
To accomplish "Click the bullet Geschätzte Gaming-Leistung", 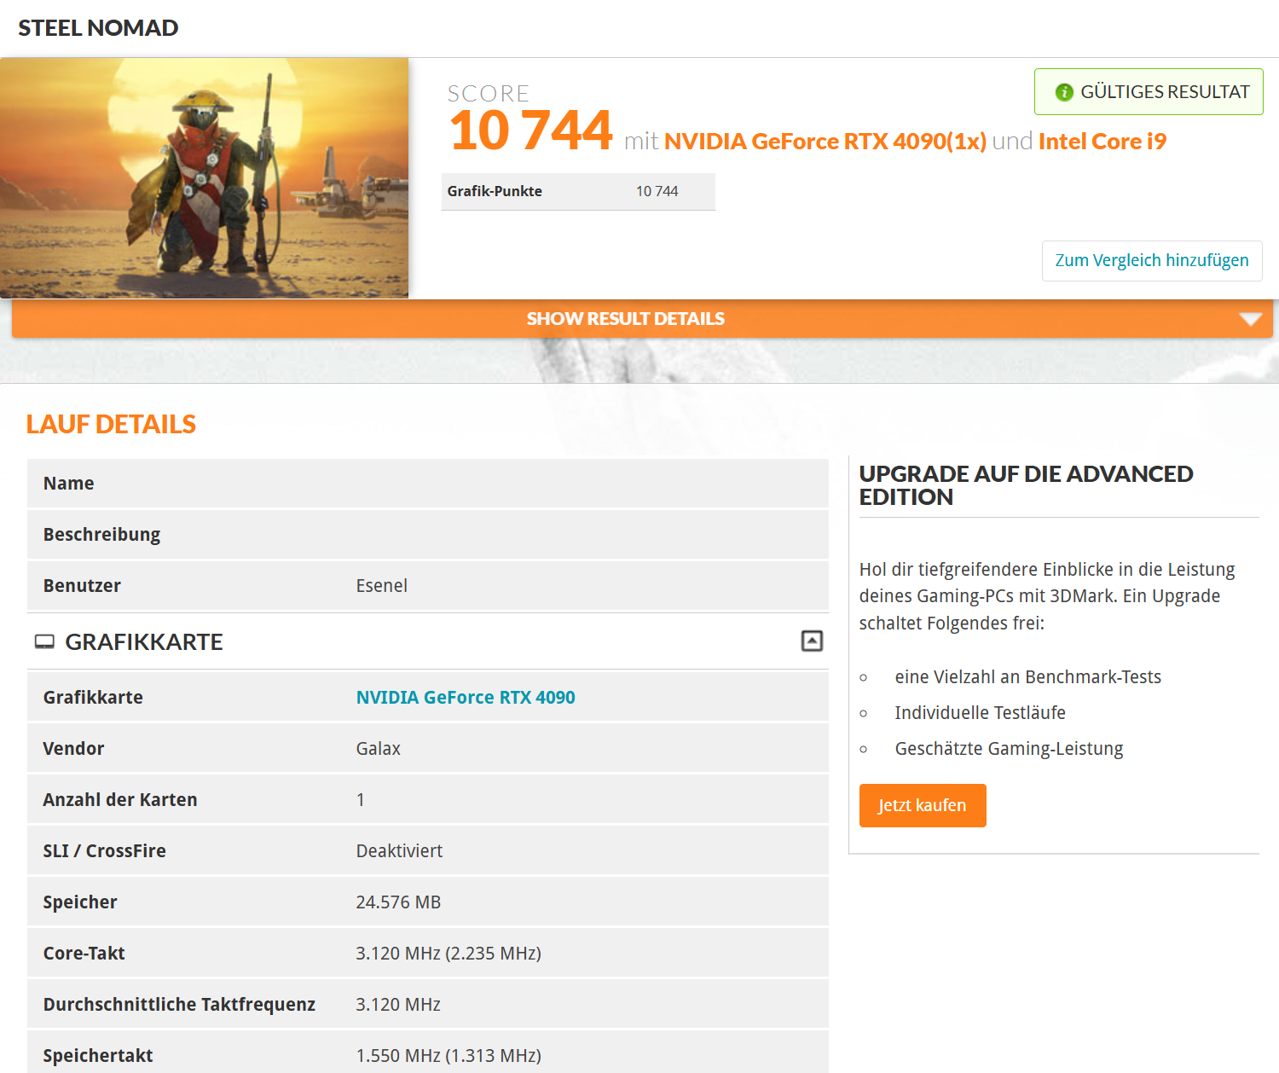I will [1010, 749].
